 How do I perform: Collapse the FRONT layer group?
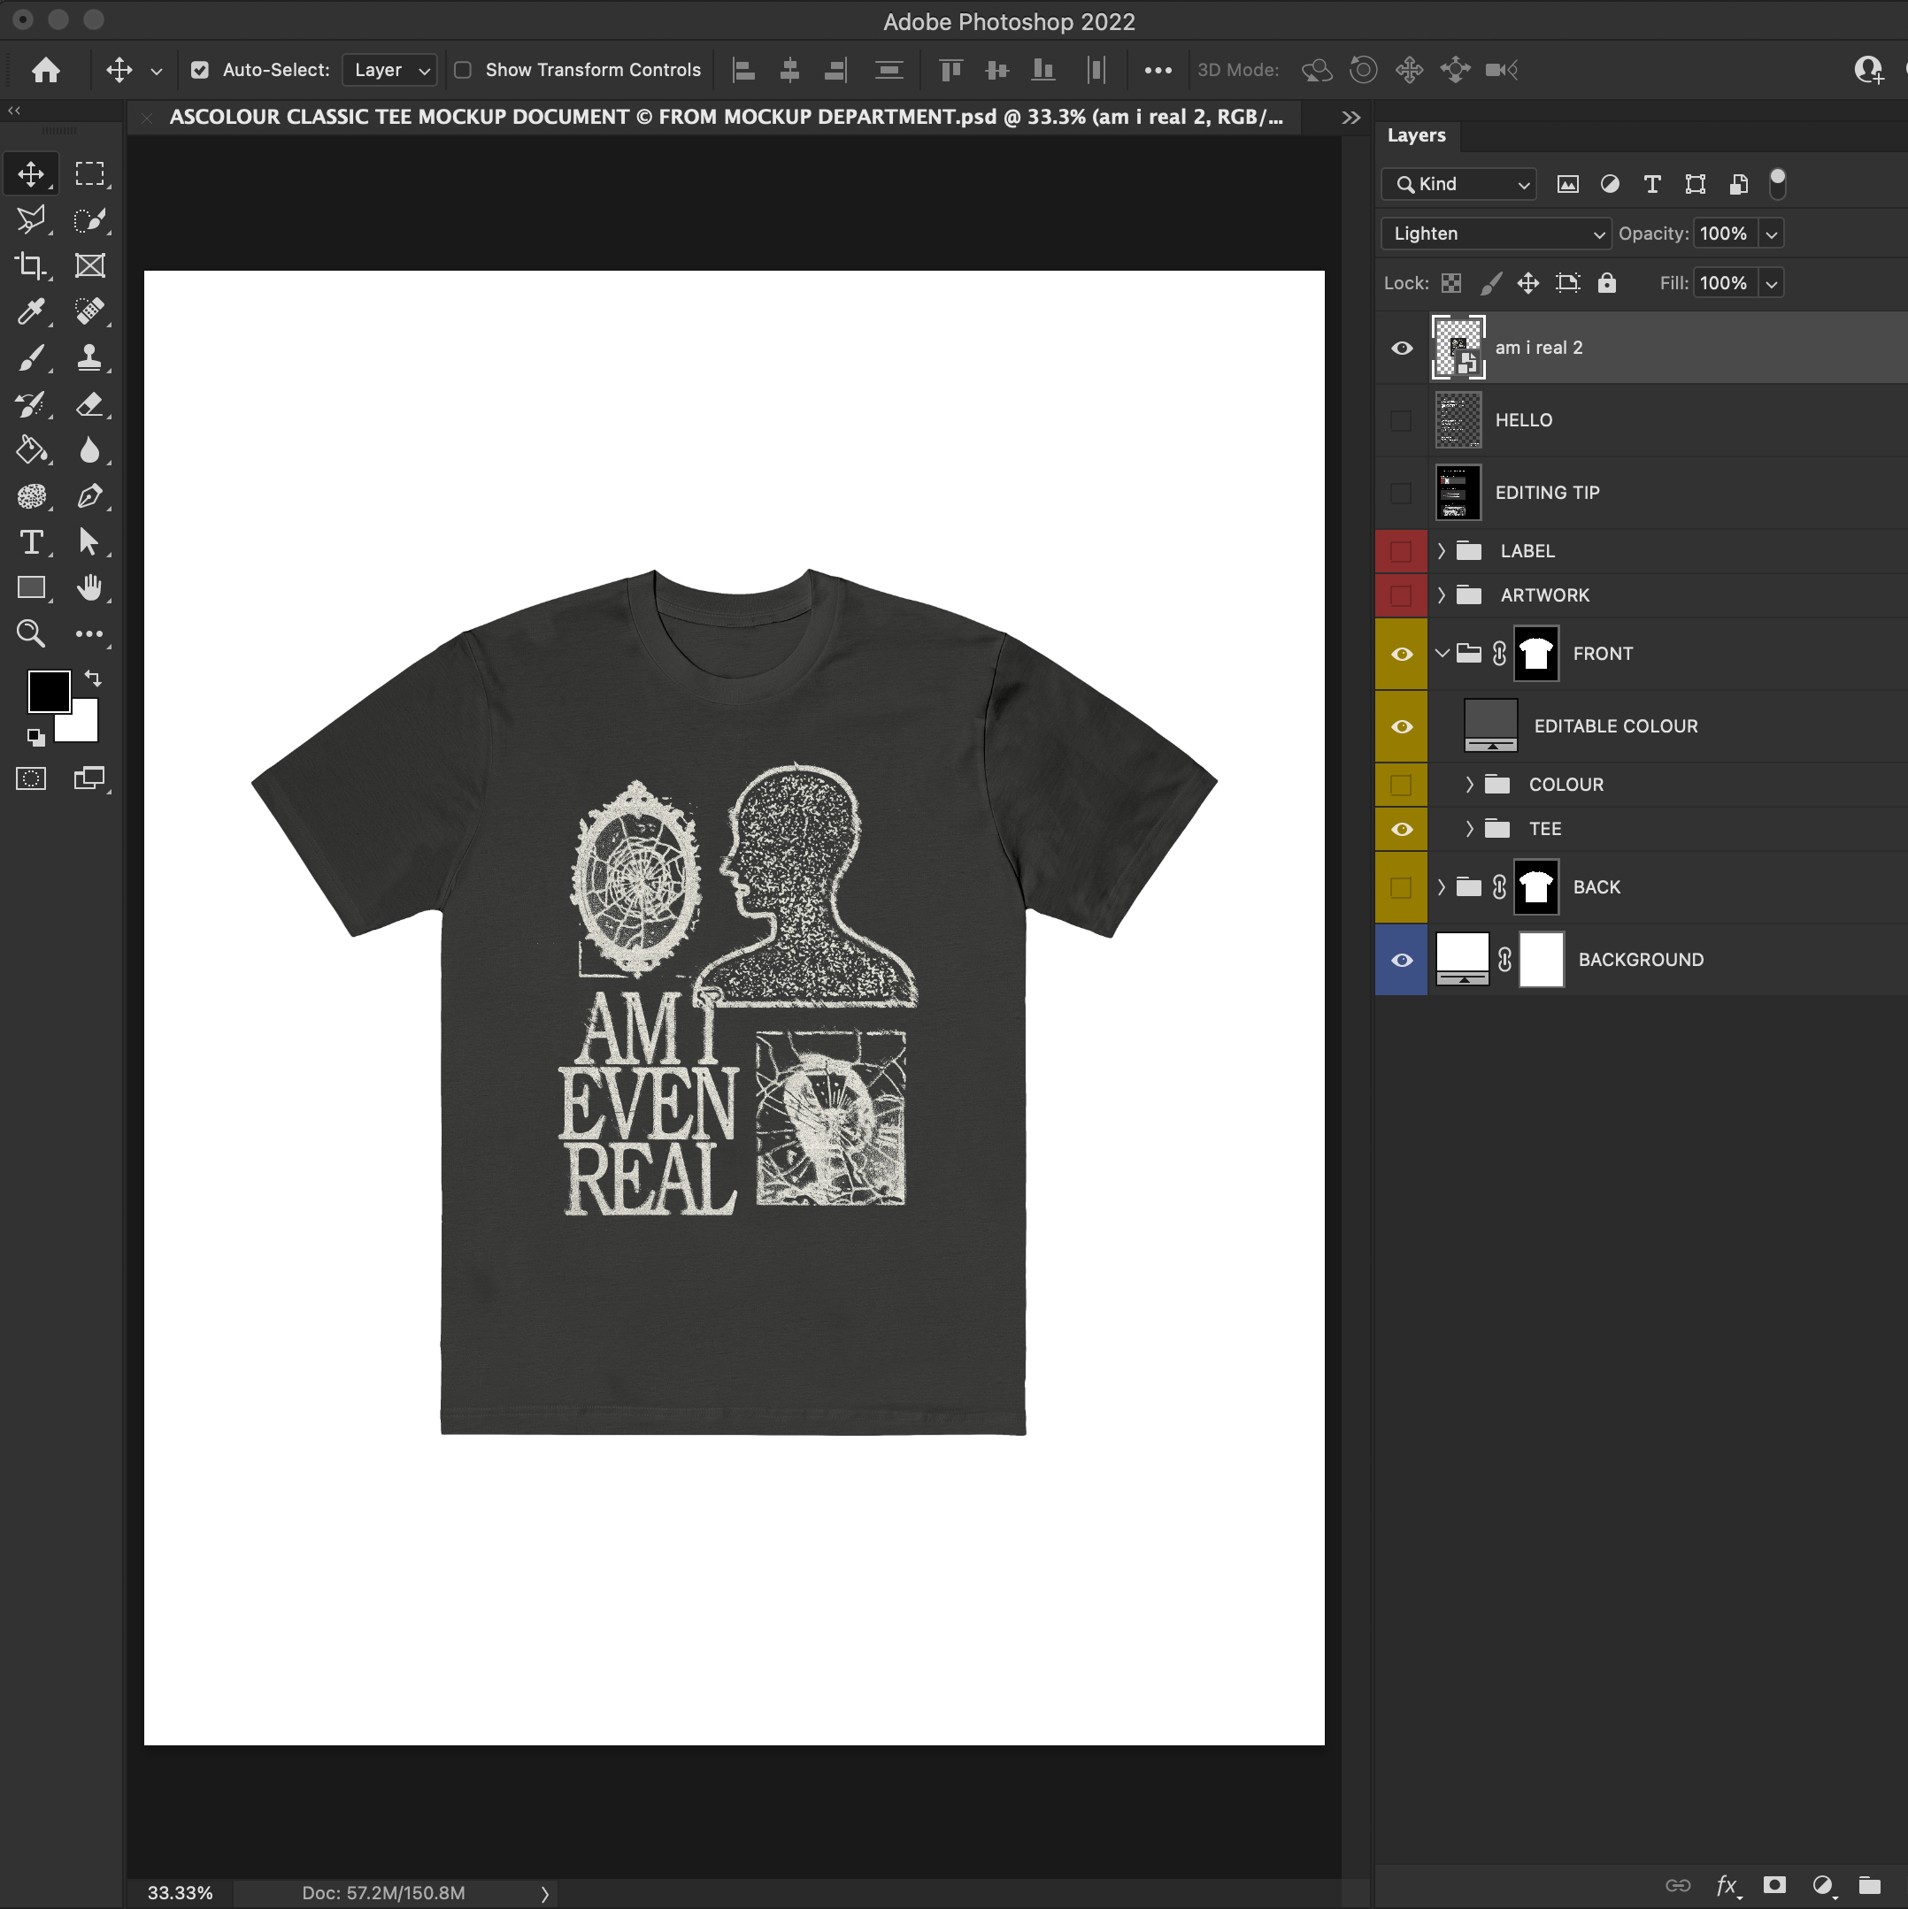coord(1442,654)
